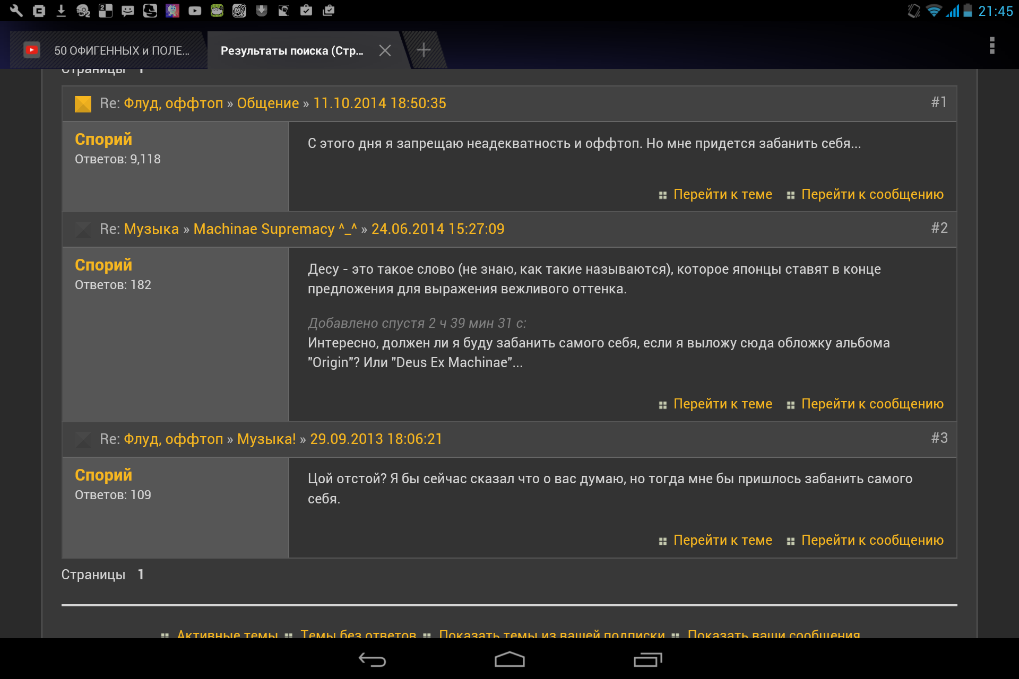Open 'Флуд, оффтоп' board link in post #3
Screen dimensions: 1019x679
click(x=174, y=439)
